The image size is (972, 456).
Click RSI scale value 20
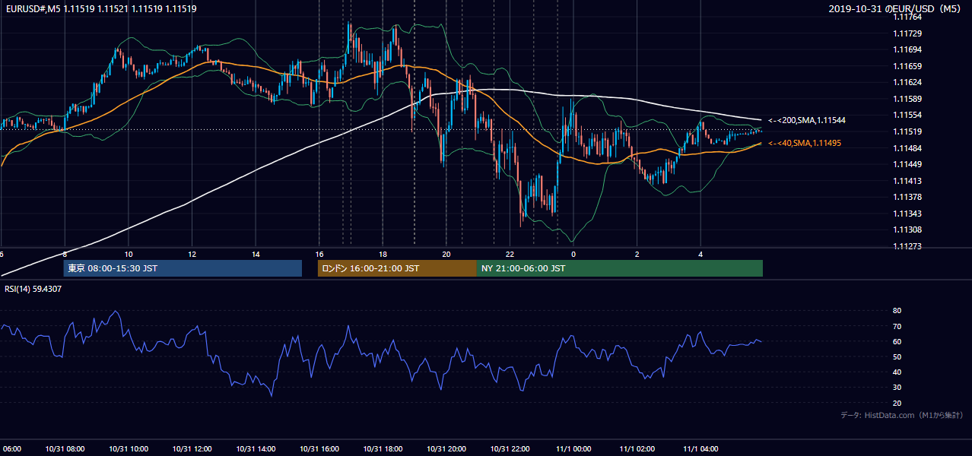[897, 403]
